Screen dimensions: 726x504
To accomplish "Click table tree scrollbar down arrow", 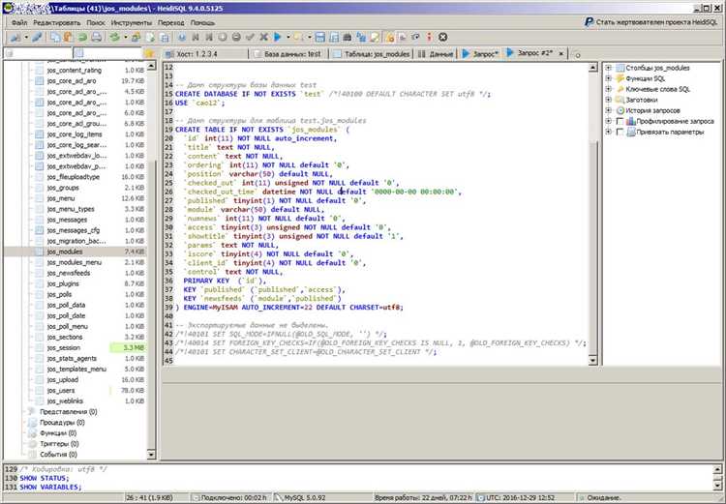I will (x=151, y=455).
